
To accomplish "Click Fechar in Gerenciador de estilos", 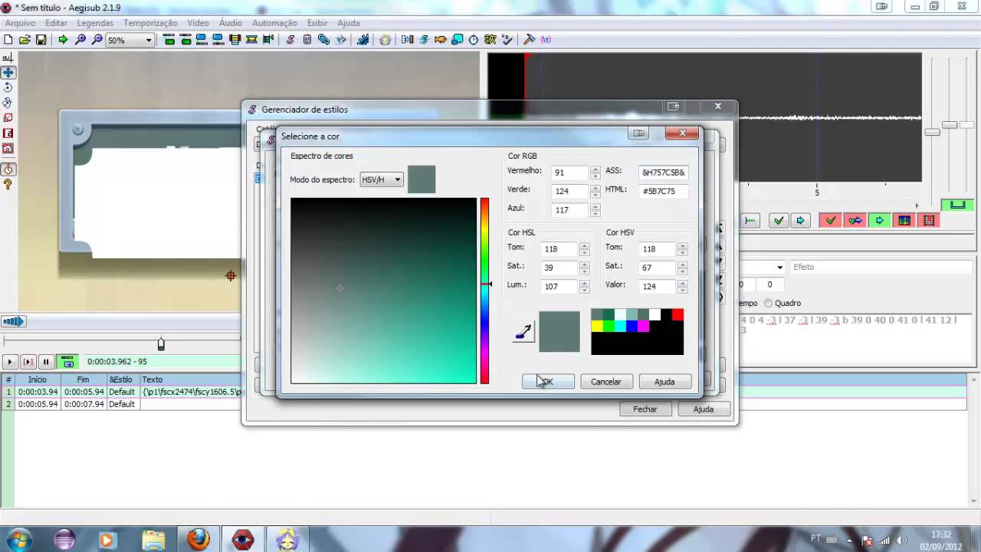I will 645,409.
